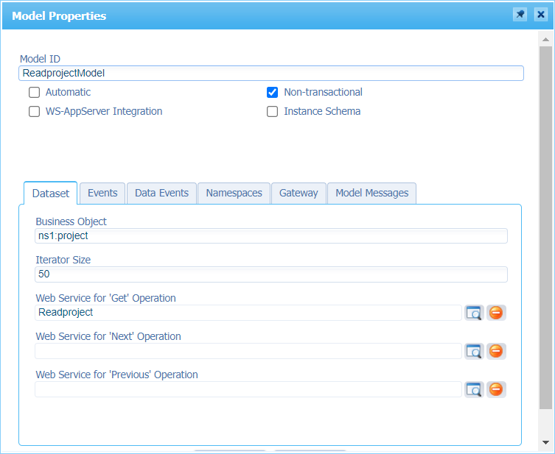
Task: Browse web service for 'Previous' Operation
Action: [474, 389]
